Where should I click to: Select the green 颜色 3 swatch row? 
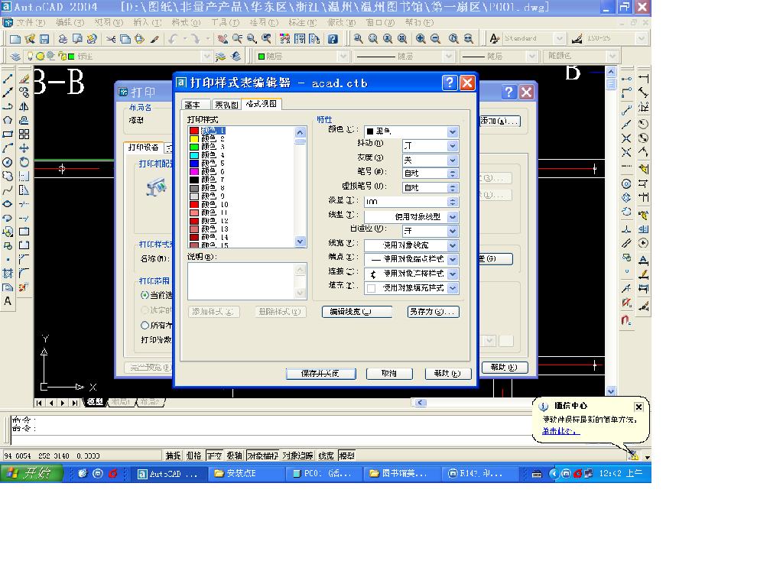click(207, 147)
